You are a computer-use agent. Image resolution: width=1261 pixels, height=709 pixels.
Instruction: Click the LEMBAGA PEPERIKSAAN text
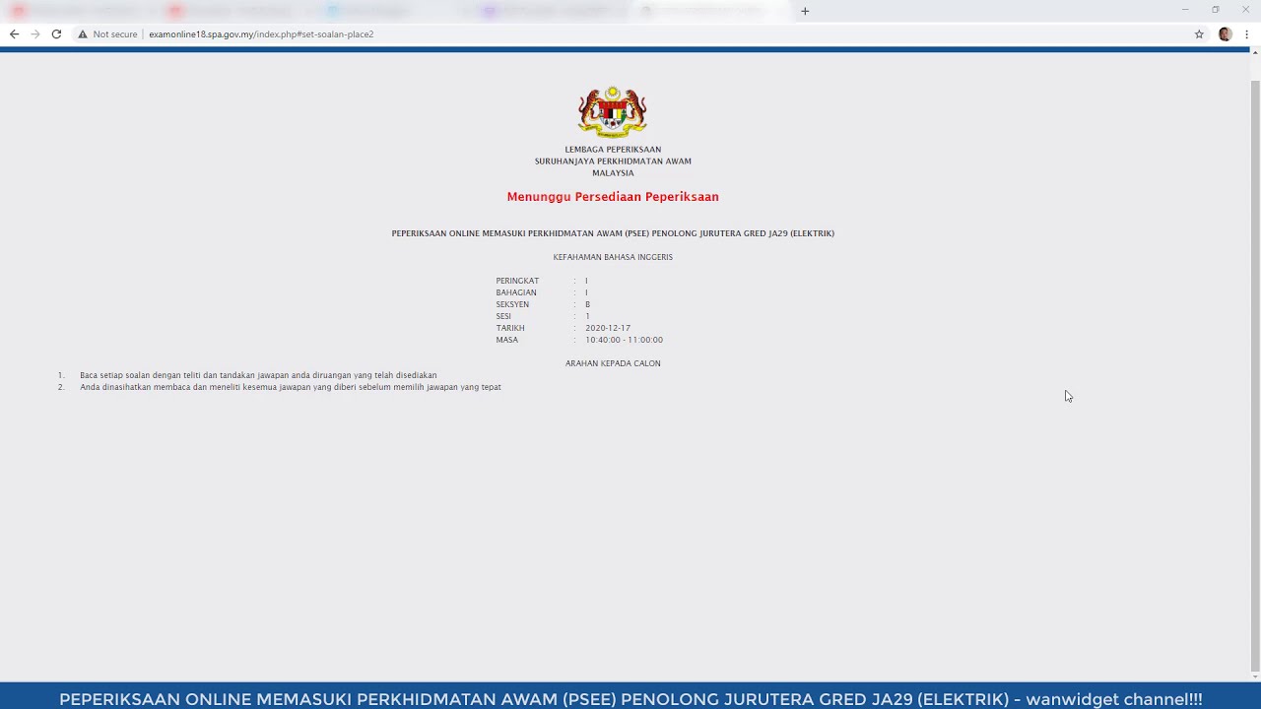click(x=613, y=150)
